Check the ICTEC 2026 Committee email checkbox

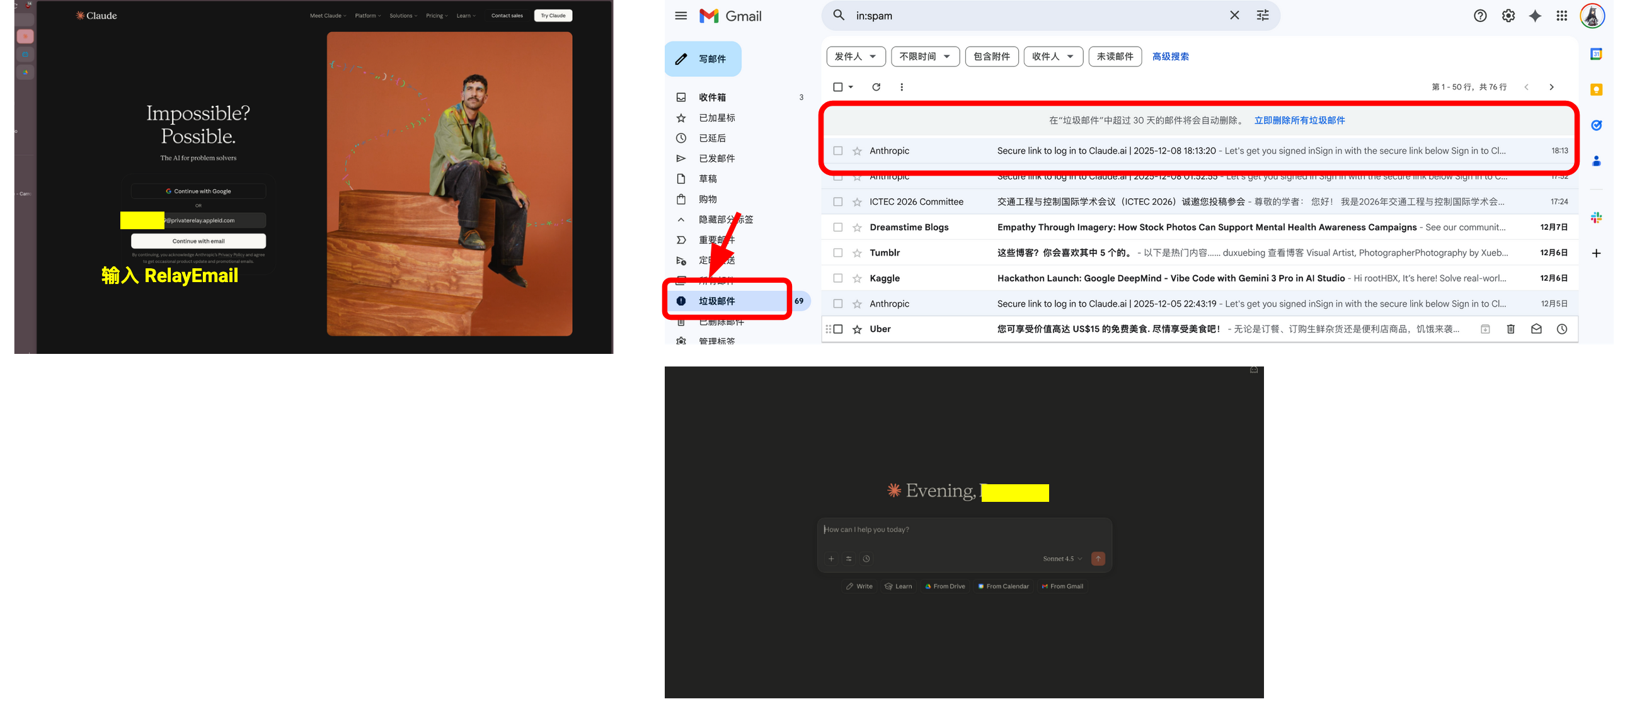(837, 202)
